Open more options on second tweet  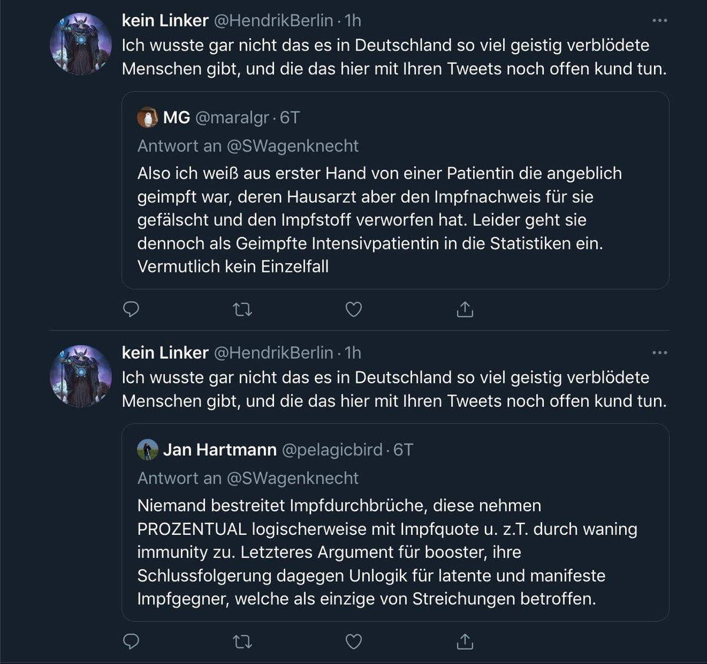660,353
